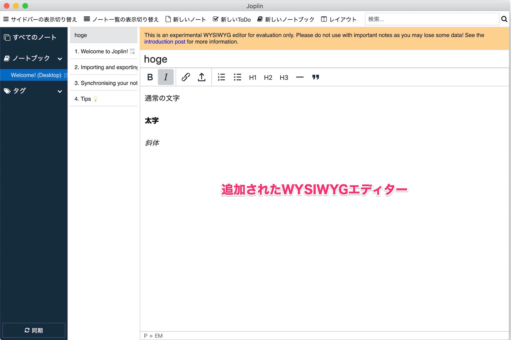Collapse the ノートブック section chevron
Screen dimensions: 511x340
tap(60, 59)
